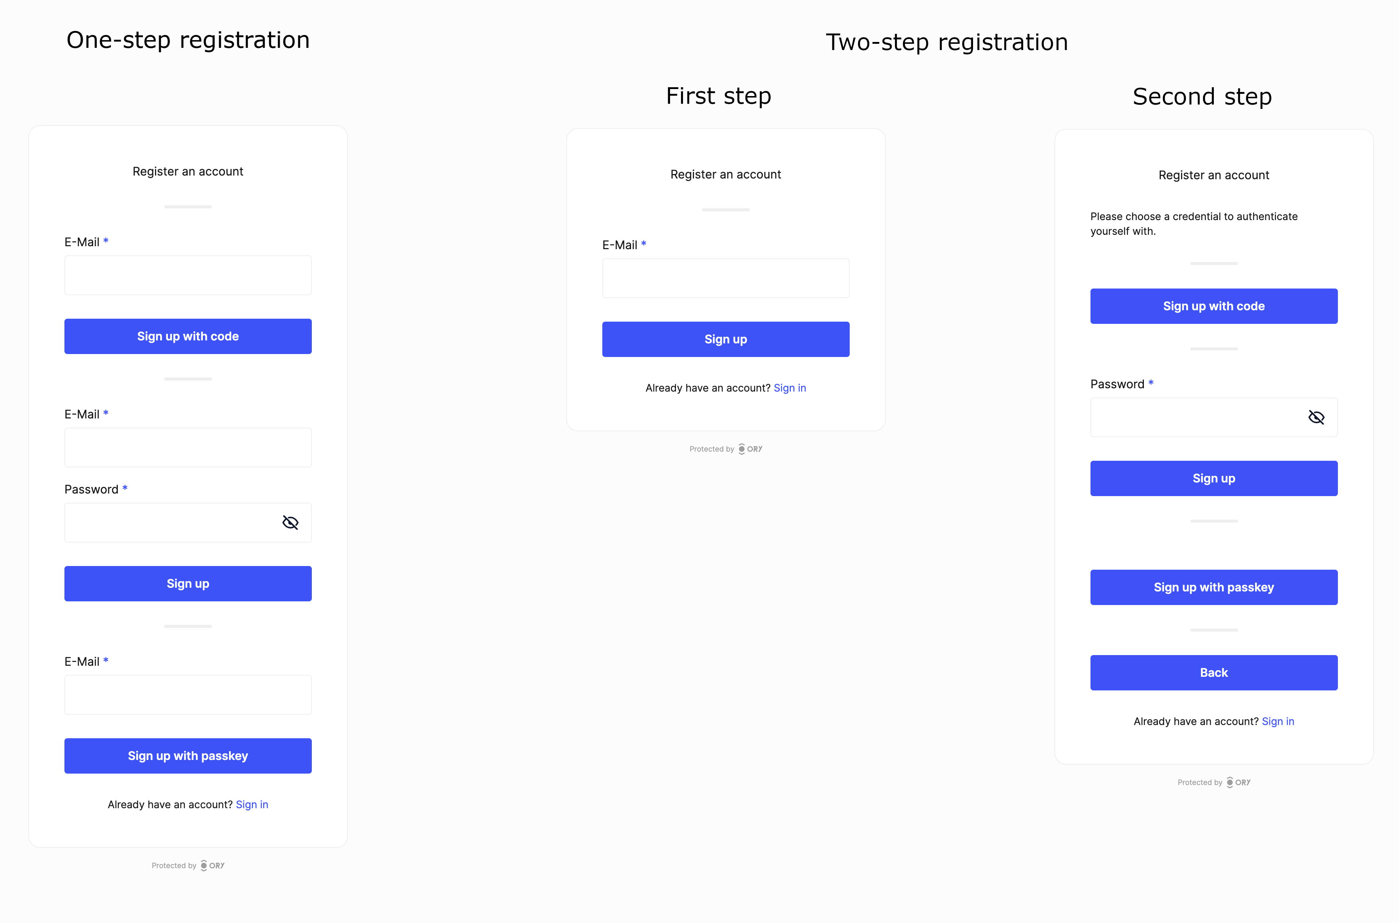Click Sign up with code in one-step form

click(188, 336)
